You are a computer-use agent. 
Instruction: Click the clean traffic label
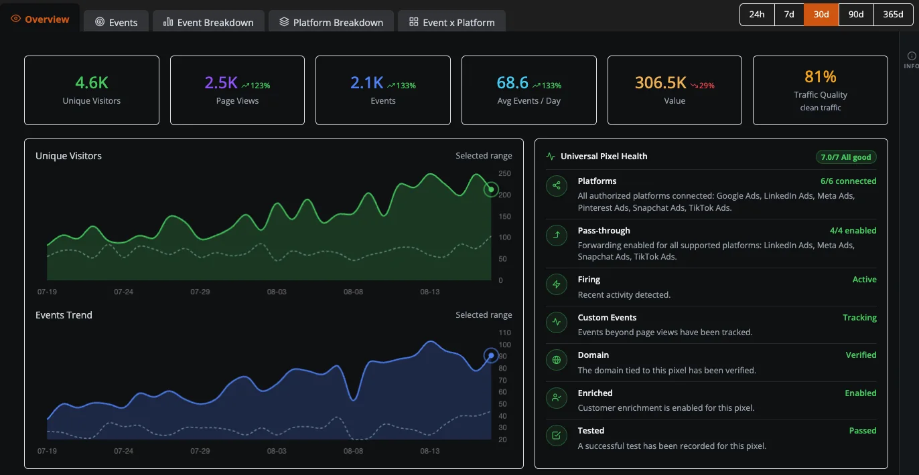coord(821,108)
